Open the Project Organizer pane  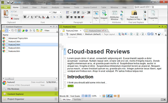(x=16, y=99)
